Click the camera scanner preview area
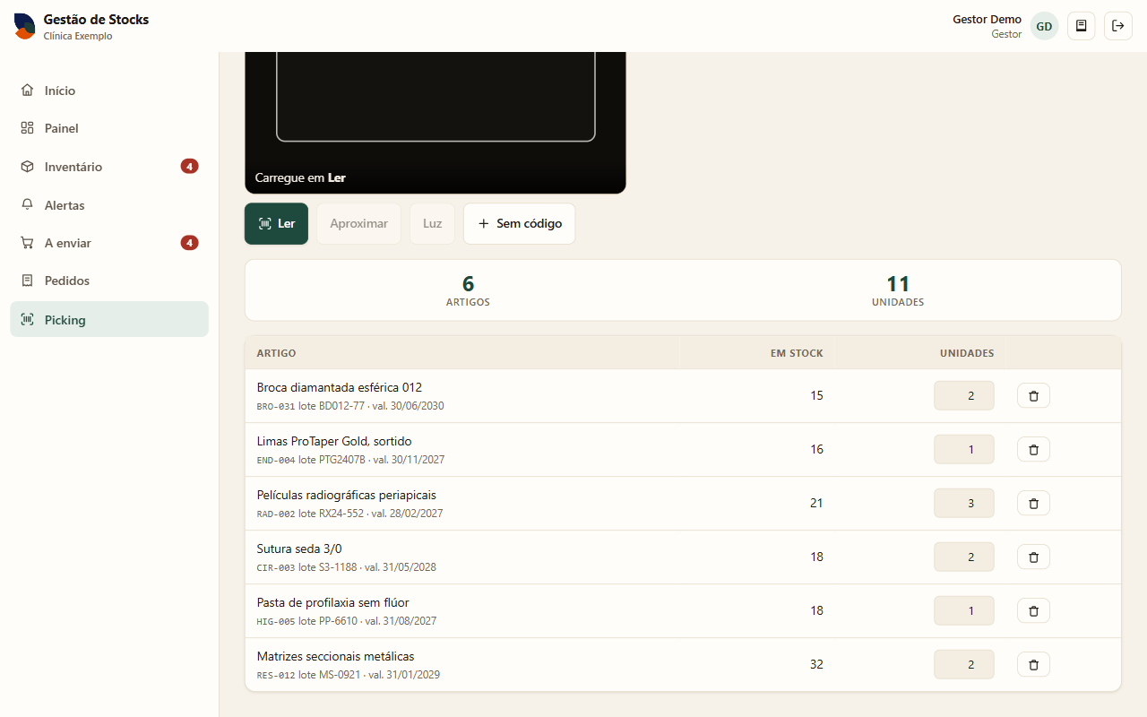 tap(436, 123)
